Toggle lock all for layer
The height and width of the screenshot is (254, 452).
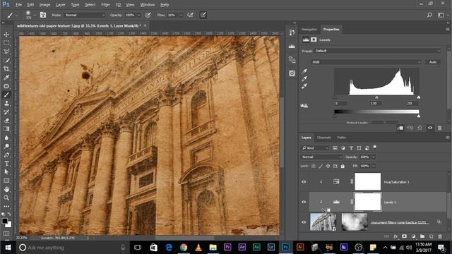[x=343, y=166]
